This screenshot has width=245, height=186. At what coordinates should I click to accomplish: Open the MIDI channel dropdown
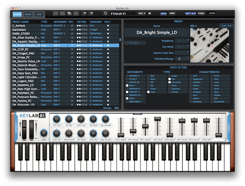[142, 14]
